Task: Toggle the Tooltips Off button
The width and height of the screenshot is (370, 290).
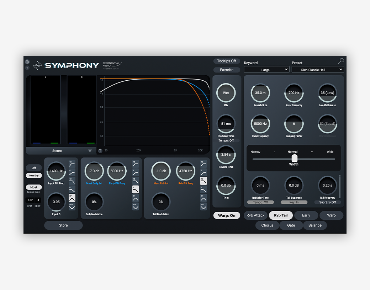Action: pos(227,61)
